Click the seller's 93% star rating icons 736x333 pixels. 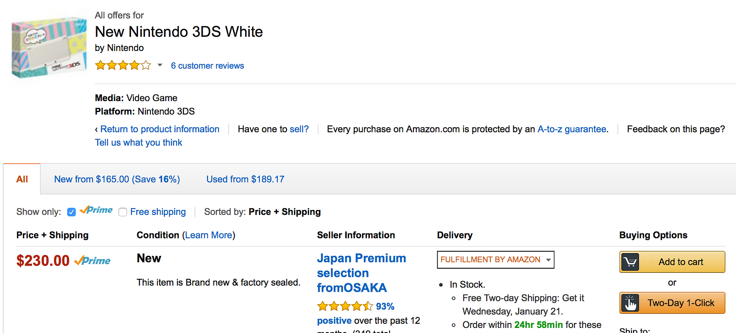click(345, 306)
